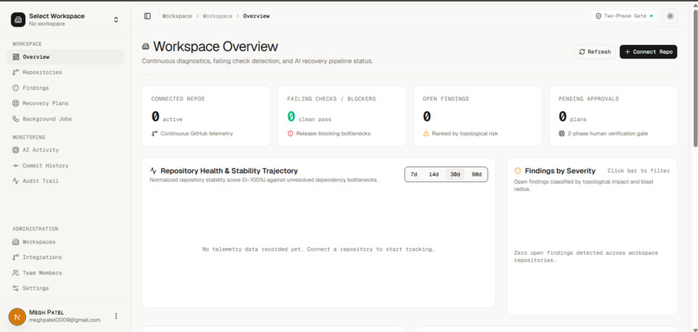Viewport: 698px width, 332px height.
Task: Open the Integrations page
Action: pos(65,257)
